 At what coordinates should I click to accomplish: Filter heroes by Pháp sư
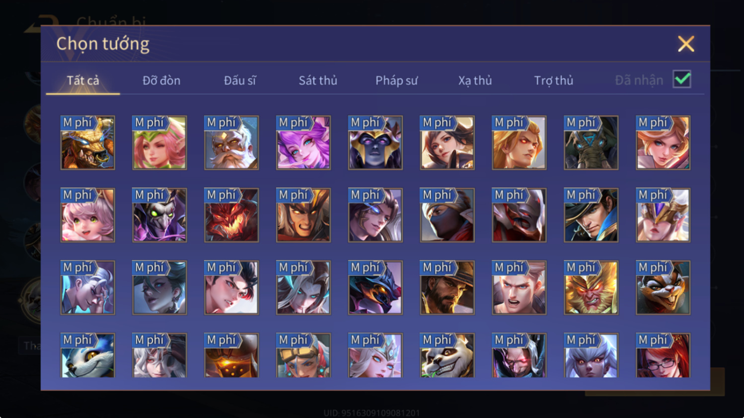click(396, 80)
